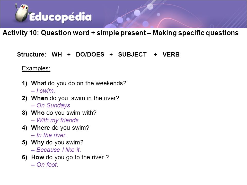
Task: Select the Activity 10 title heading
Action: tap(120, 33)
